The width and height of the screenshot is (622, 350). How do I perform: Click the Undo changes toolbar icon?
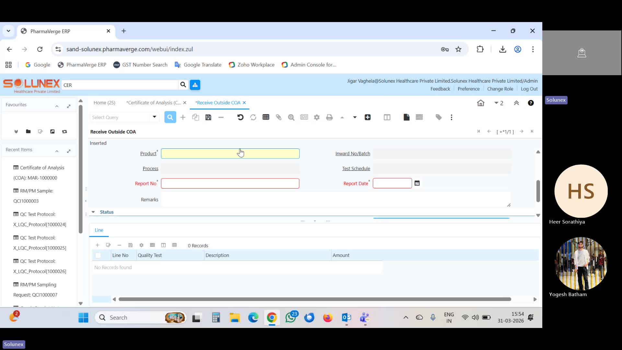coord(240,117)
